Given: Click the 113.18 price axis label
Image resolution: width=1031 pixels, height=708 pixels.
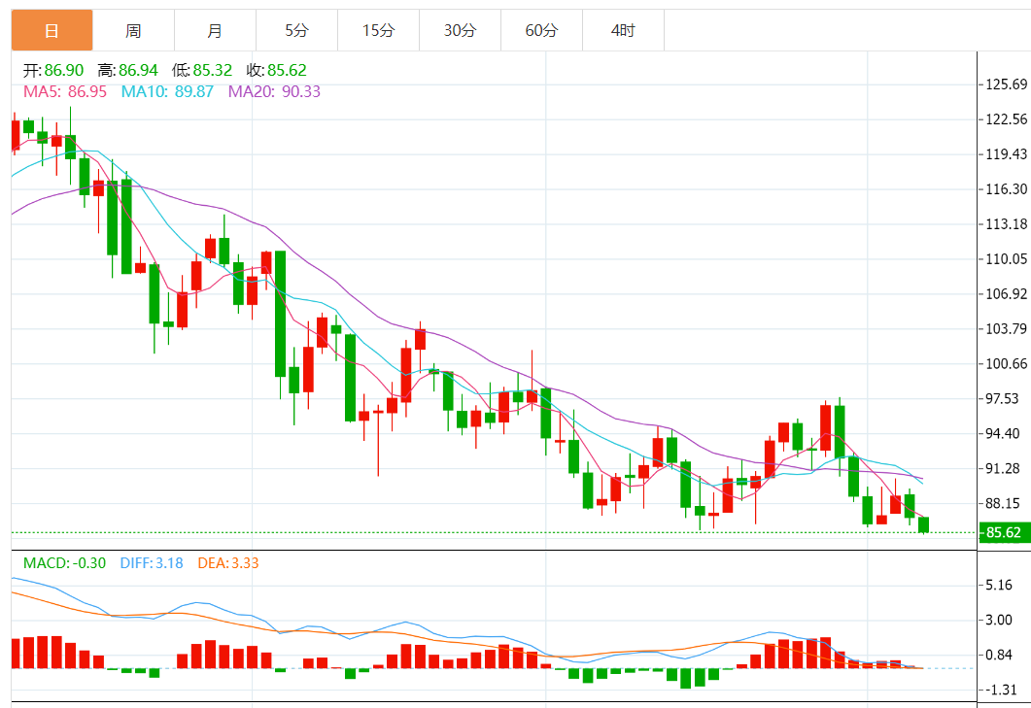Looking at the screenshot, I should pos(1006,224).
